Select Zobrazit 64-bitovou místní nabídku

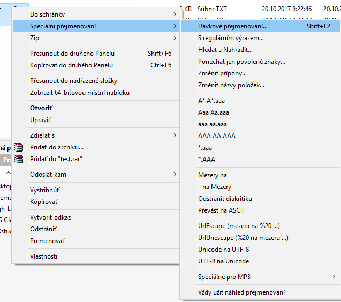80,93
